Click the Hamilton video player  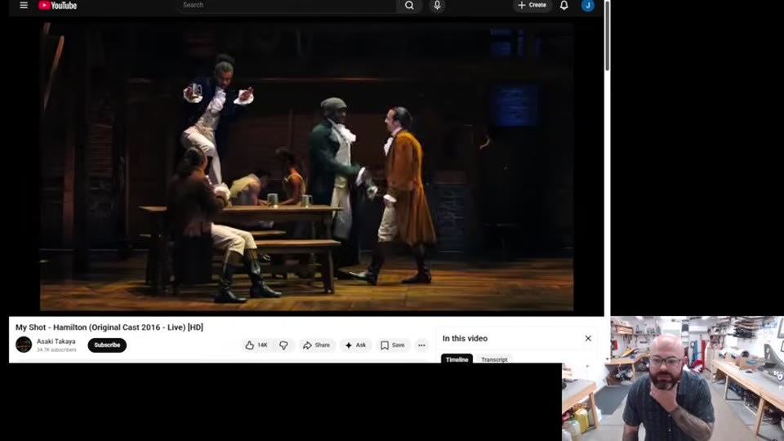tap(306, 167)
